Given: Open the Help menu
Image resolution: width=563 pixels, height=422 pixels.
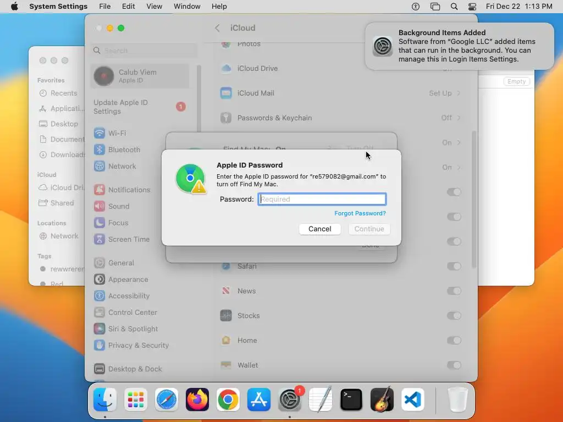Looking at the screenshot, I should pyautogui.click(x=219, y=7).
